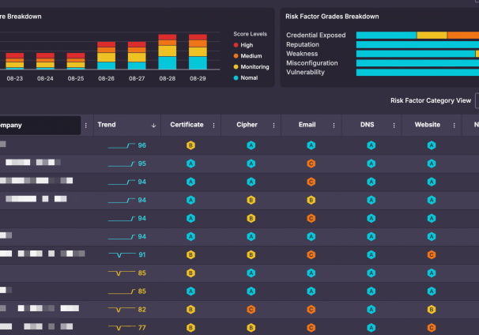Click Certificate grade B in score 77 row
Image resolution: width=479 pixels, height=335 pixels.
190,328
